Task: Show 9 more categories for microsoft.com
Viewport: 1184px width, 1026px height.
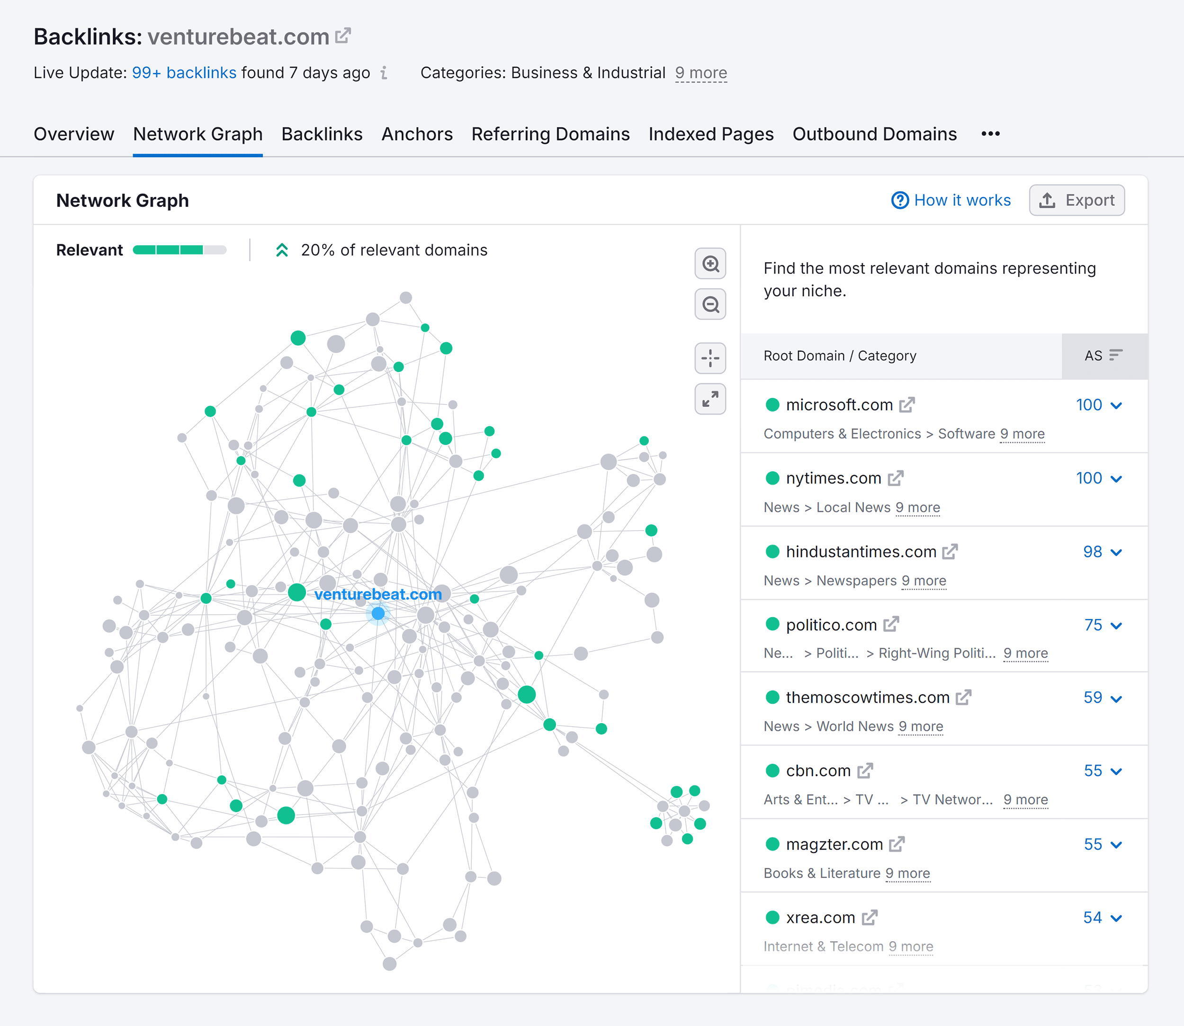Action: click(1023, 434)
